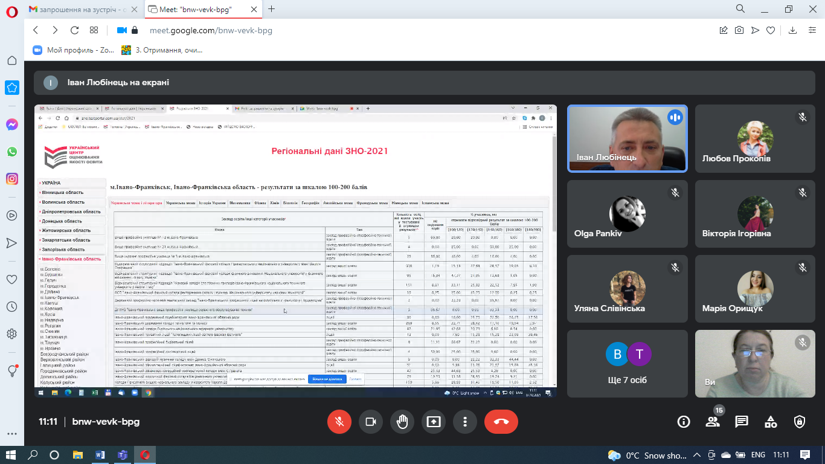Open the Opera sidebar Messenger icon

[12, 124]
